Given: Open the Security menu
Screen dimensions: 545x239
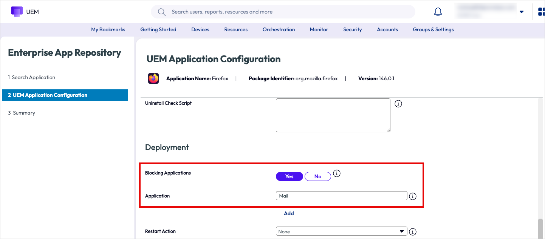Looking at the screenshot, I should click(x=353, y=29).
